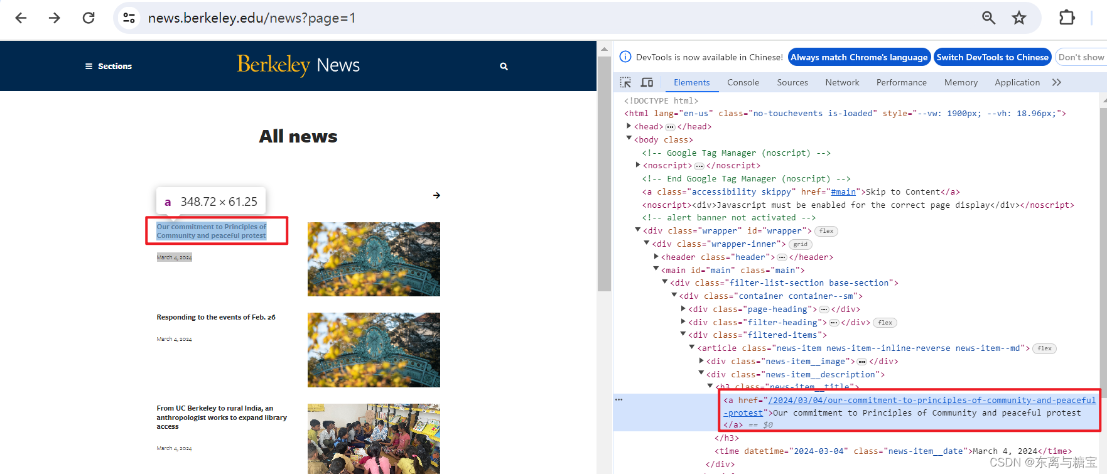Screen dimensions: 1107x474
Task: Click the Don't show again button
Action: coord(1081,57)
